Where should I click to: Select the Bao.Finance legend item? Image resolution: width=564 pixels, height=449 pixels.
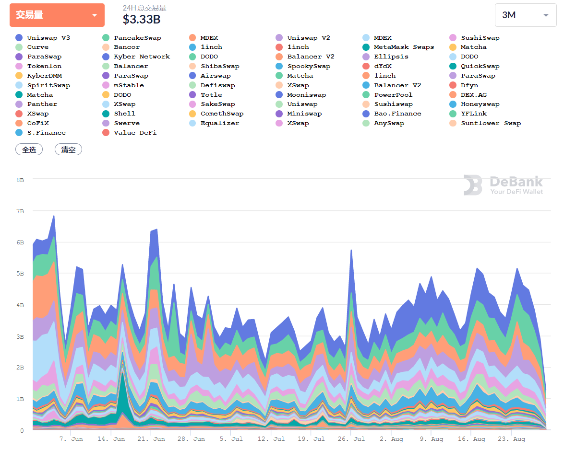click(397, 114)
